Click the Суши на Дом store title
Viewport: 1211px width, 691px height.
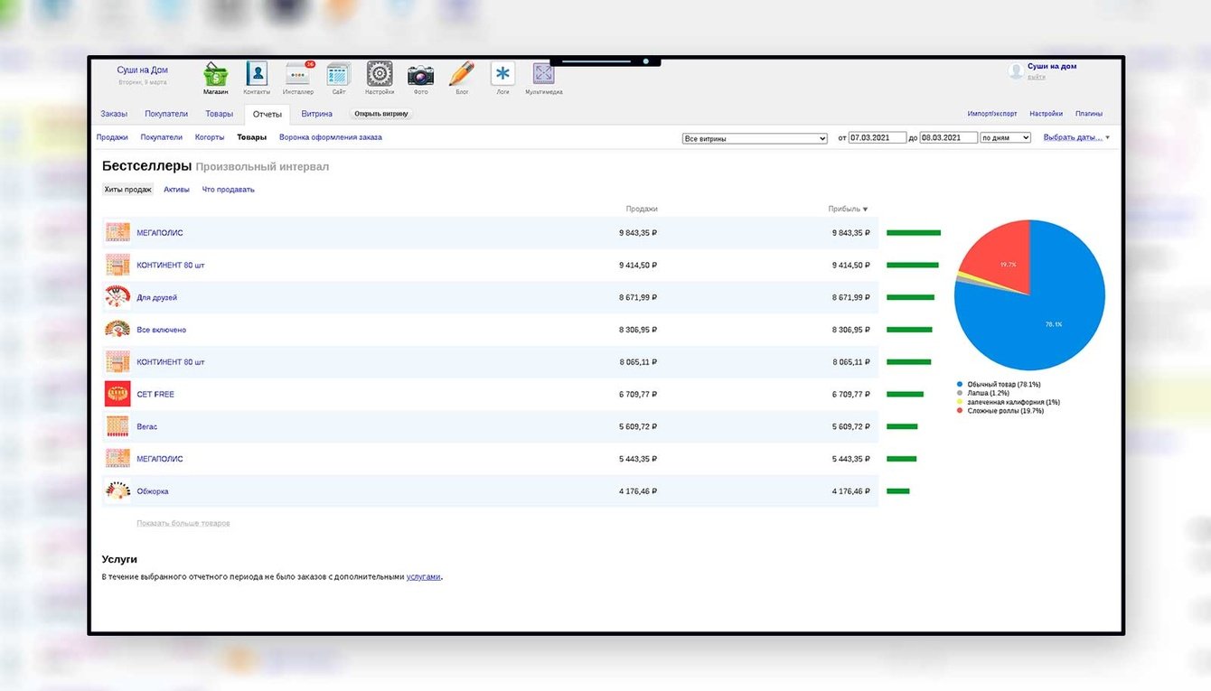[x=142, y=70]
